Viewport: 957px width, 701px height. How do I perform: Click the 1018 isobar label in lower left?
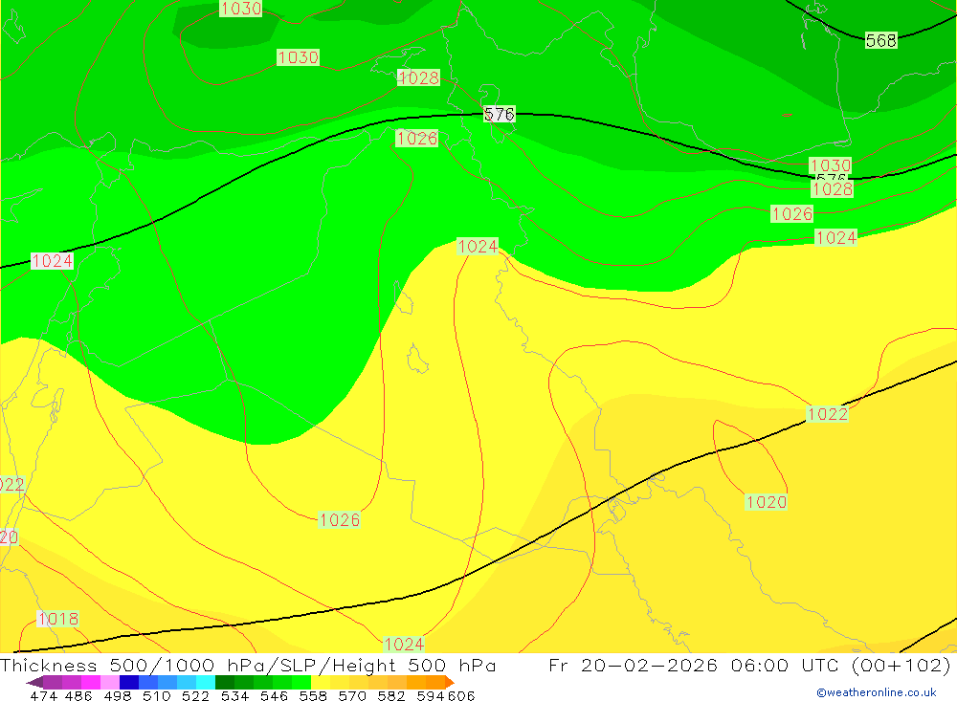point(58,619)
